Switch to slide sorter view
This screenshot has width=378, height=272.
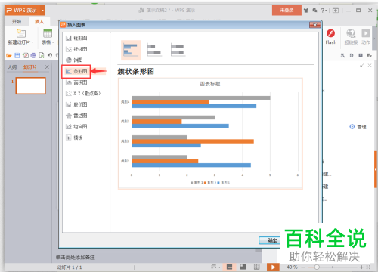coord(243,267)
